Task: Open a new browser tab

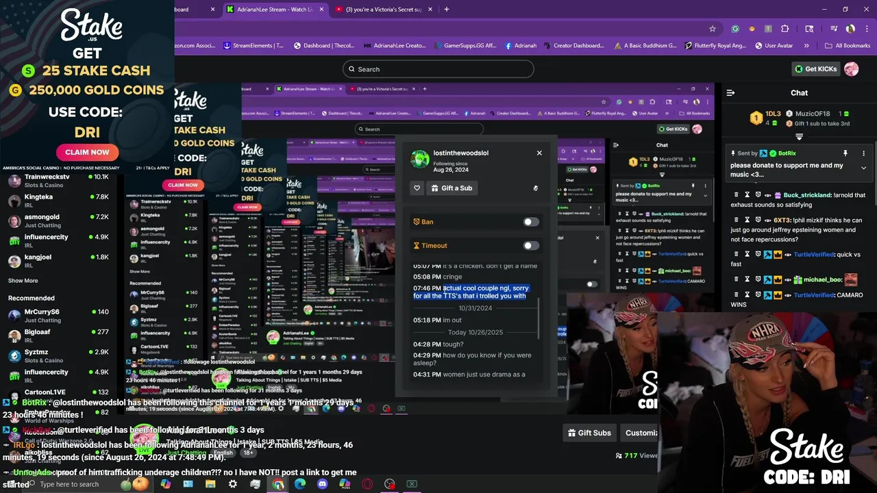Action: point(446,10)
